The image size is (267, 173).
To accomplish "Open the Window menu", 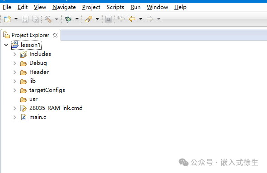I will click(x=157, y=7).
